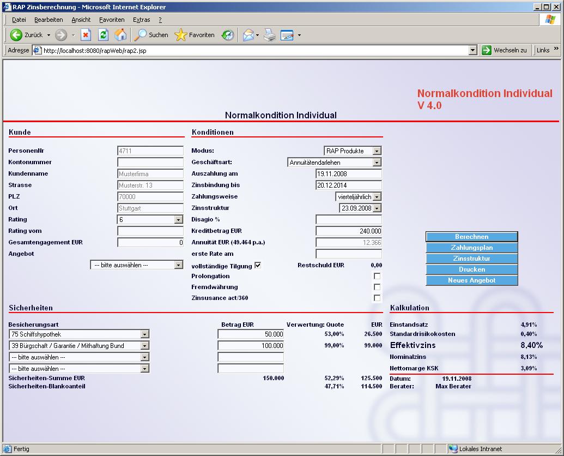Open the ? help menu

[160, 20]
